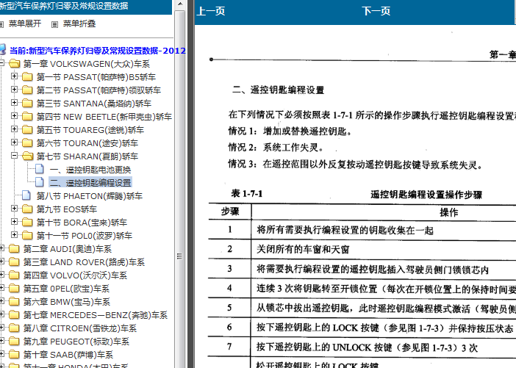
Task: Click folder icon of 第十一节 POLO轿车
Action: tap(27, 235)
